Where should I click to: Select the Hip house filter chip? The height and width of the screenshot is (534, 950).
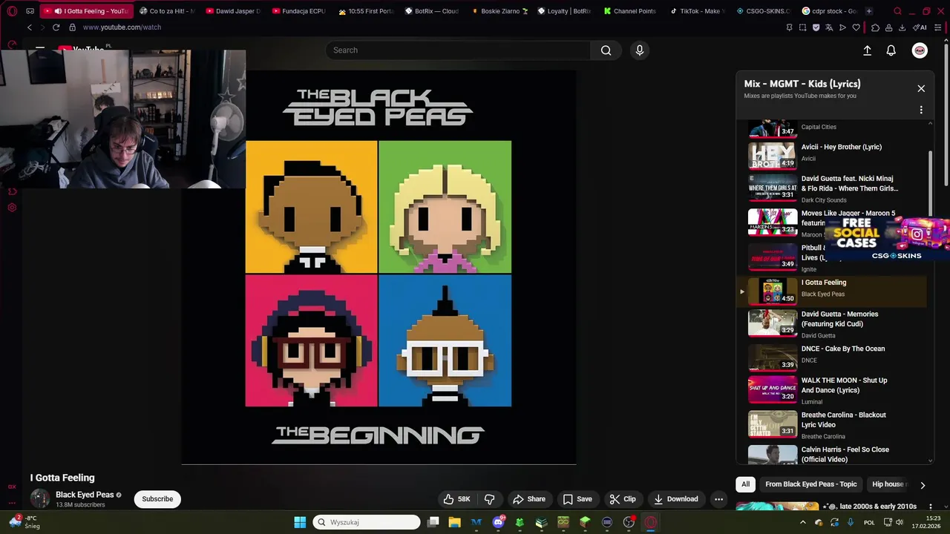[x=889, y=484]
